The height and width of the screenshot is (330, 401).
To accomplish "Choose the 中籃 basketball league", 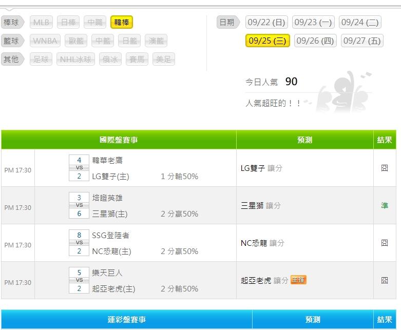I will click(103, 41).
